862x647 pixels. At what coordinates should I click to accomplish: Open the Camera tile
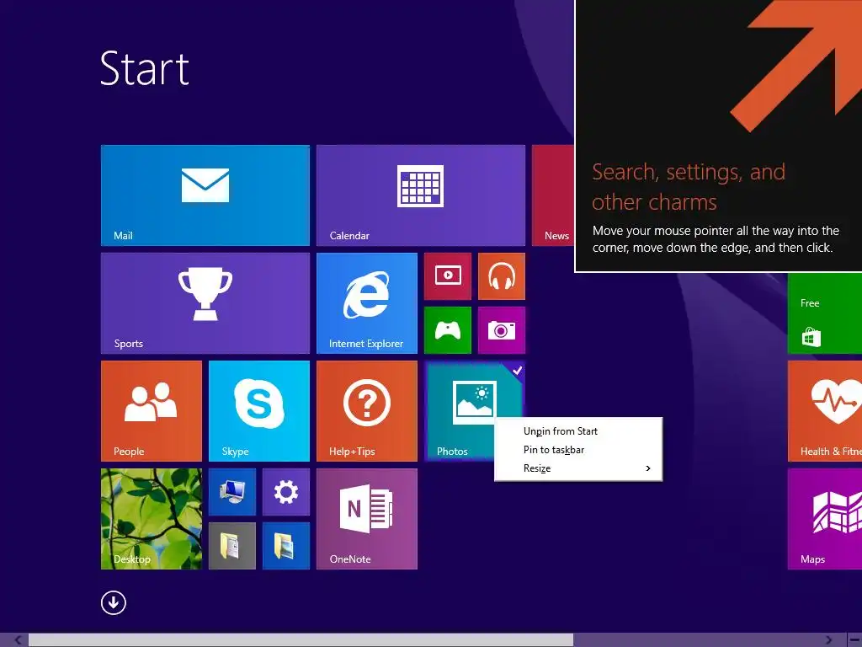[x=502, y=330]
